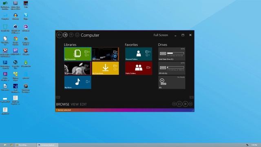The height and width of the screenshot is (147, 261).
Task: Click the Libraries section heading
Action: click(x=70, y=45)
